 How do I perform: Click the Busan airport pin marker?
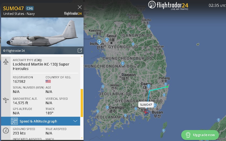[x=155, y=105]
